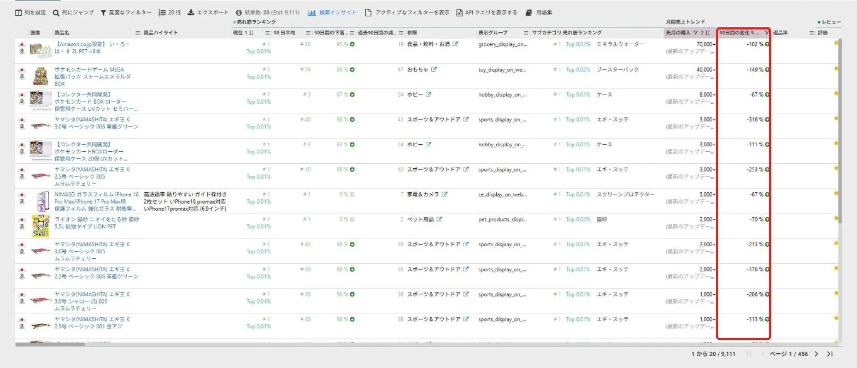Click ミネラルウォーター subcategory cell
The width and height of the screenshot is (857, 368).
(x=621, y=44)
